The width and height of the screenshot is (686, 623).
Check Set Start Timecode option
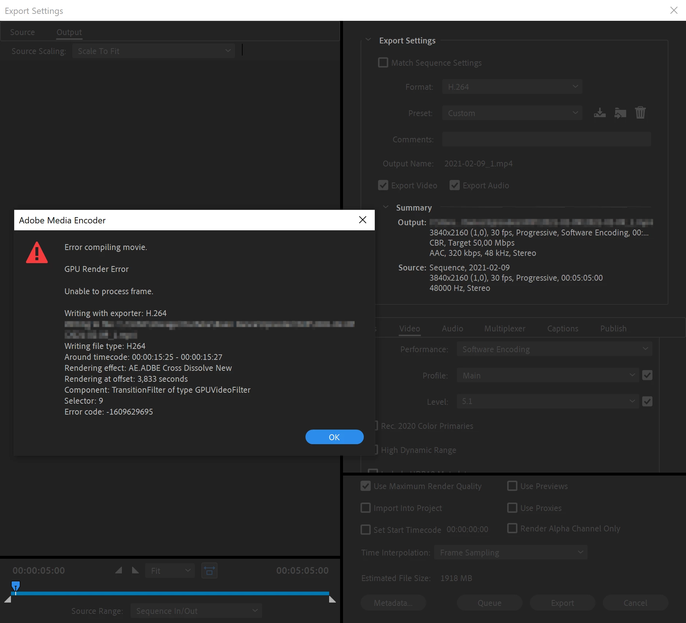point(365,530)
